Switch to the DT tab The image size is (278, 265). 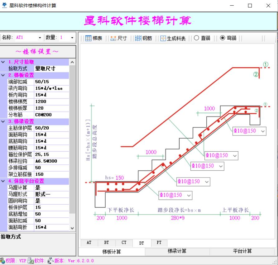[x=142, y=243]
